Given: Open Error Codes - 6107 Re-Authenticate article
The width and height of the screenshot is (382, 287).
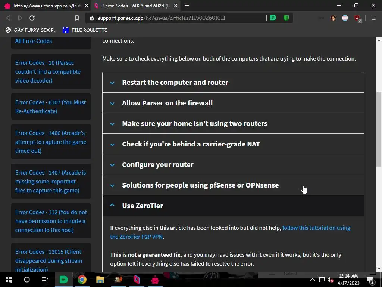Looking at the screenshot, I should click(50, 107).
